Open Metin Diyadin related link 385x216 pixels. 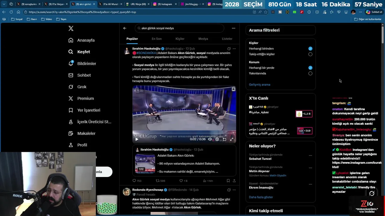click(278, 175)
